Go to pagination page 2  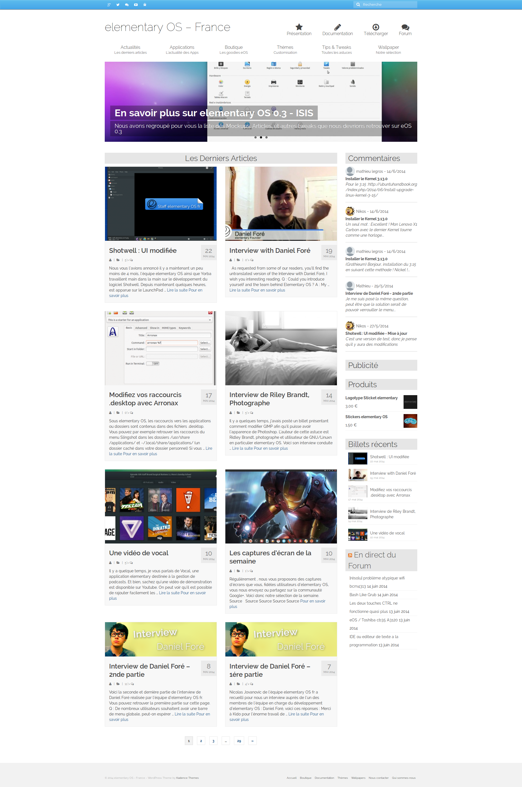[x=201, y=741]
